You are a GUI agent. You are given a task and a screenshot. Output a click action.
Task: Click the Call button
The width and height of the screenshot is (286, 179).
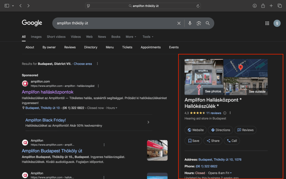click(x=232, y=141)
